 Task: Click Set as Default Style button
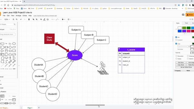186,67
